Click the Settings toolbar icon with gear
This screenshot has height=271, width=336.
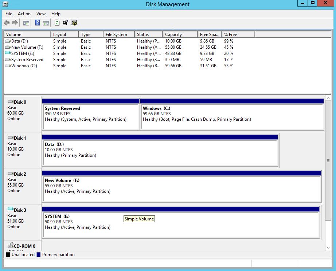pos(74,23)
